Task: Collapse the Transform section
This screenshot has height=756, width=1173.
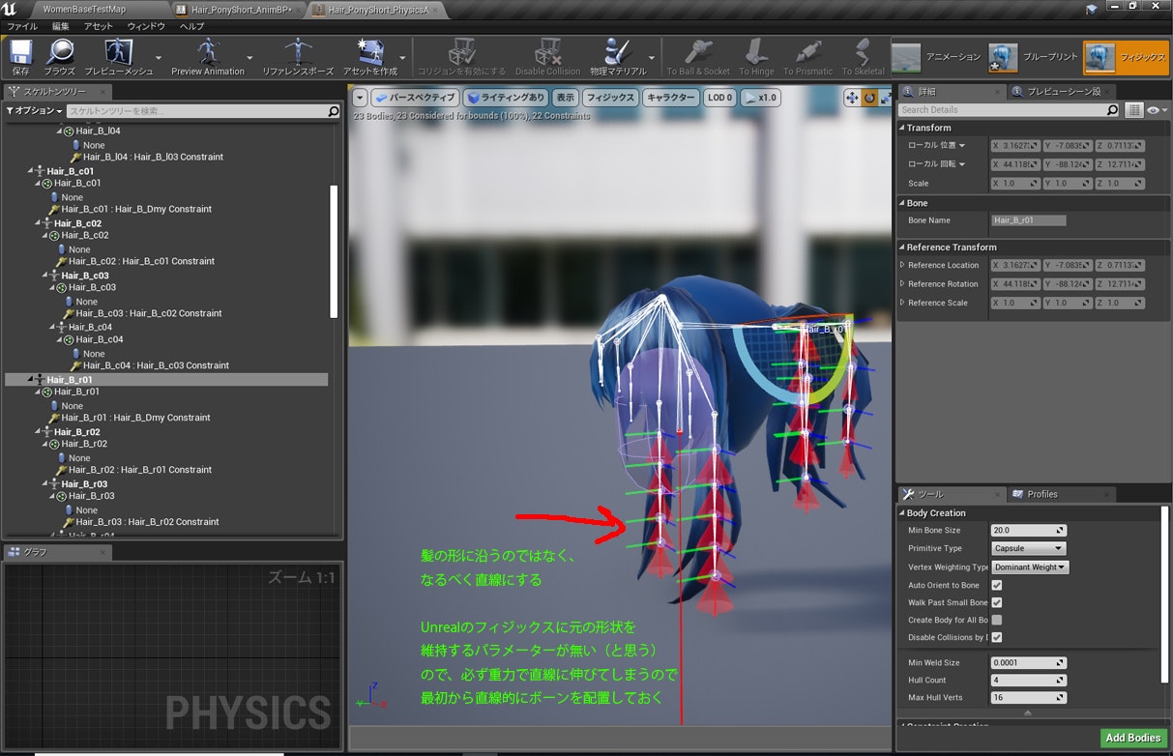Action: [x=902, y=128]
